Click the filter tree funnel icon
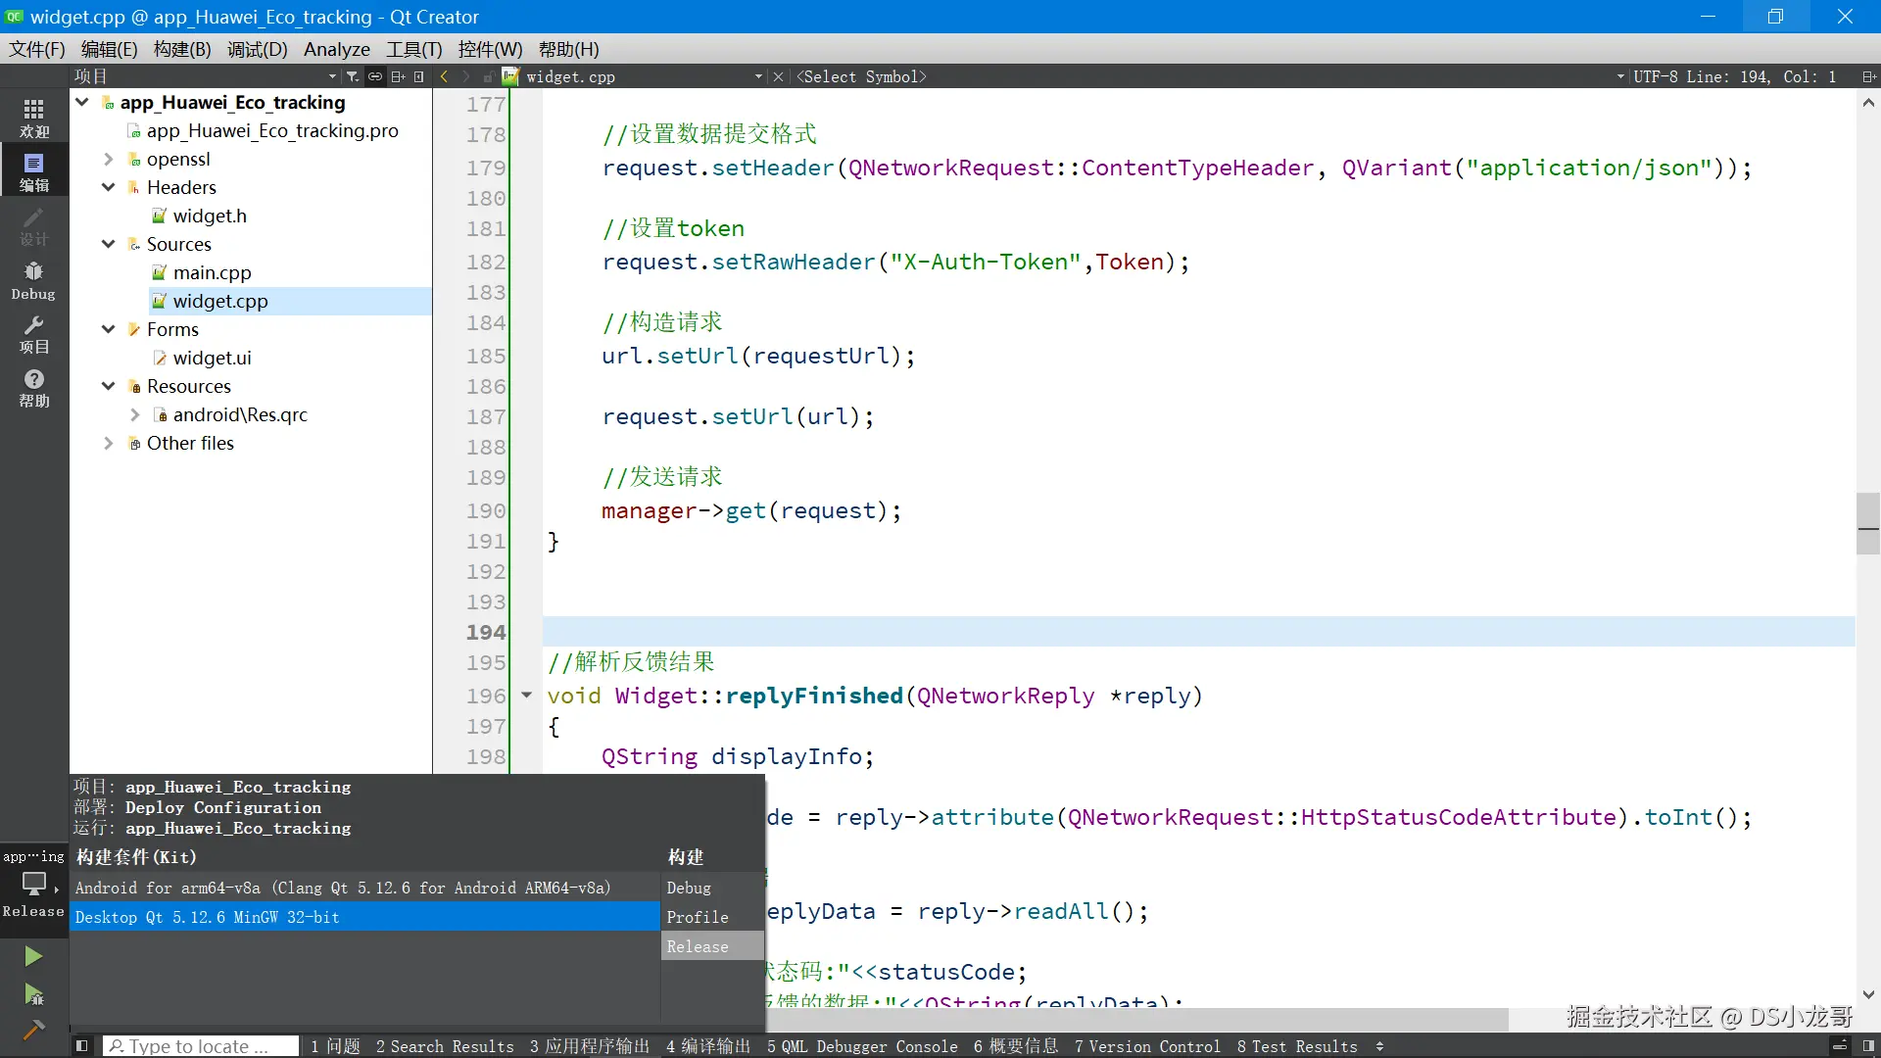The width and height of the screenshot is (1881, 1058). (353, 76)
